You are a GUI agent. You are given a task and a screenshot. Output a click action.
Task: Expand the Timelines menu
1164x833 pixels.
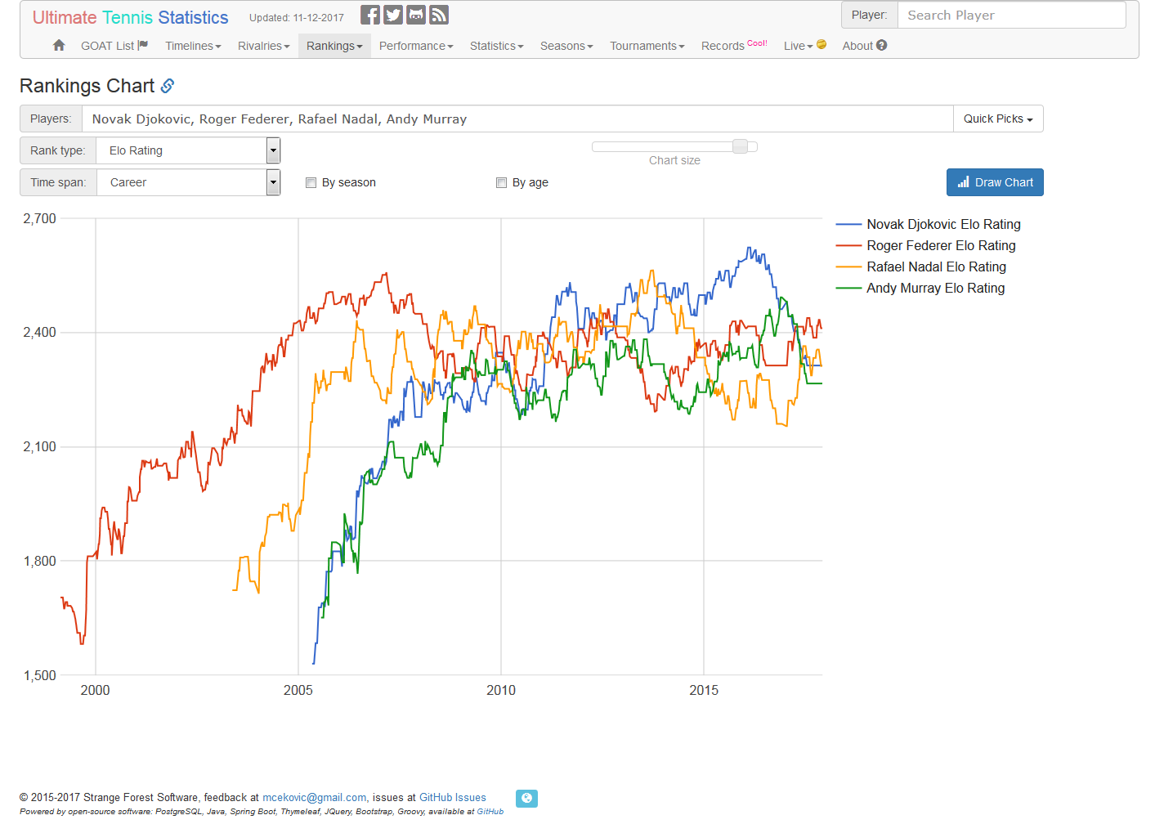(x=193, y=46)
